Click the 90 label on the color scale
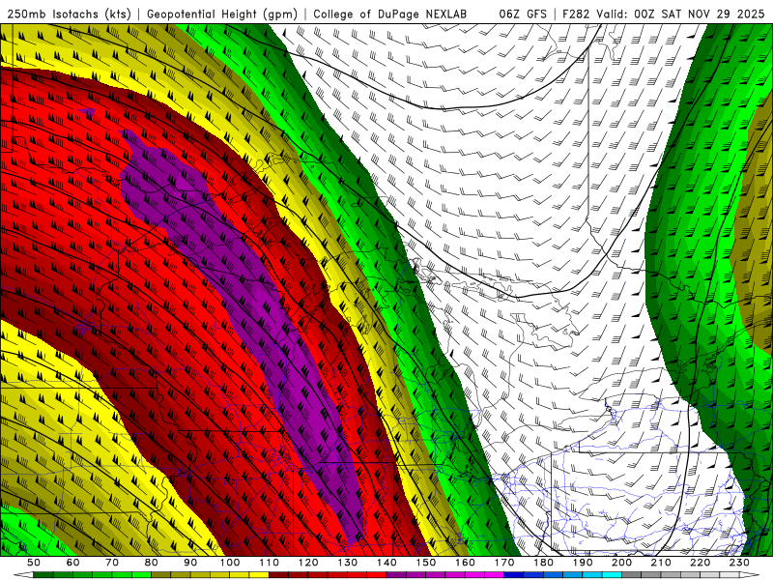The height and width of the screenshot is (580, 773). tap(190, 563)
